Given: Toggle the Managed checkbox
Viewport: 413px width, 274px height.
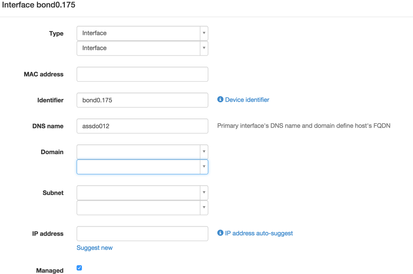Looking at the screenshot, I should 79,268.
